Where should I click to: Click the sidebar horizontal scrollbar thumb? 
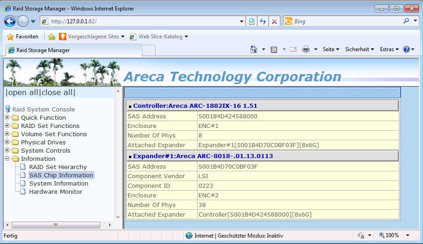coord(56,225)
